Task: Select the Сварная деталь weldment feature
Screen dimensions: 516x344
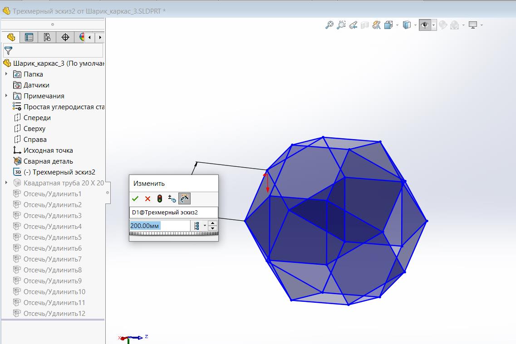Action: [x=43, y=161]
